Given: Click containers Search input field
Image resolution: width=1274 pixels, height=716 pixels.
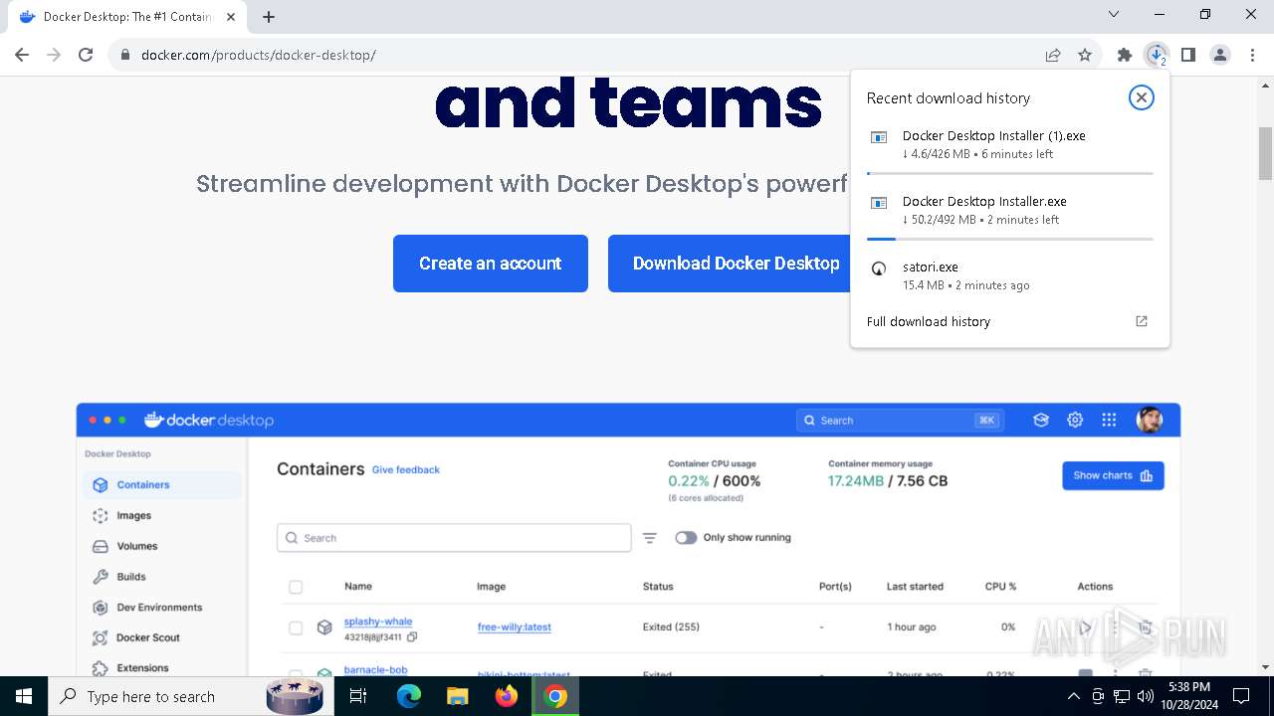Looking at the screenshot, I should 454,538.
